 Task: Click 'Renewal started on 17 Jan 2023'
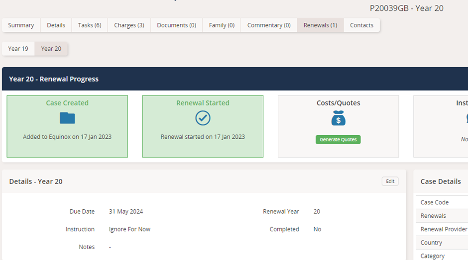click(203, 137)
